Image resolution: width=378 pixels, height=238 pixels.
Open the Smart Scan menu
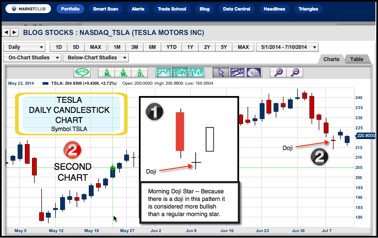[106, 9]
